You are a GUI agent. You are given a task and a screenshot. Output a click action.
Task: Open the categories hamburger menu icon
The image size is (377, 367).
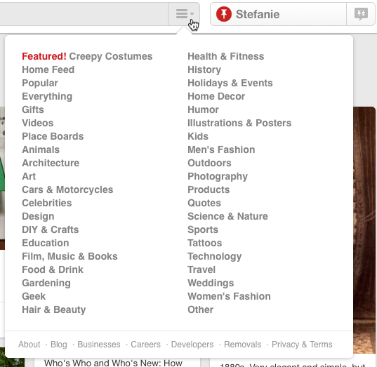184,14
